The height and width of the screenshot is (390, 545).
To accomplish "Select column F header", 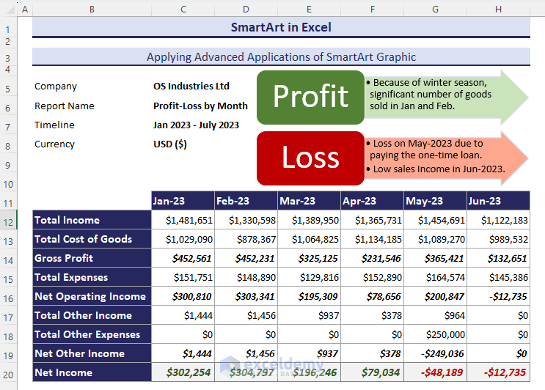I will (x=372, y=10).
